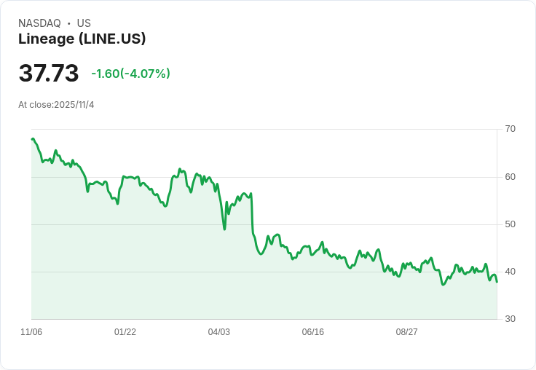Click the 50 value on the price axis
This screenshot has height=370, width=536.
pos(510,224)
